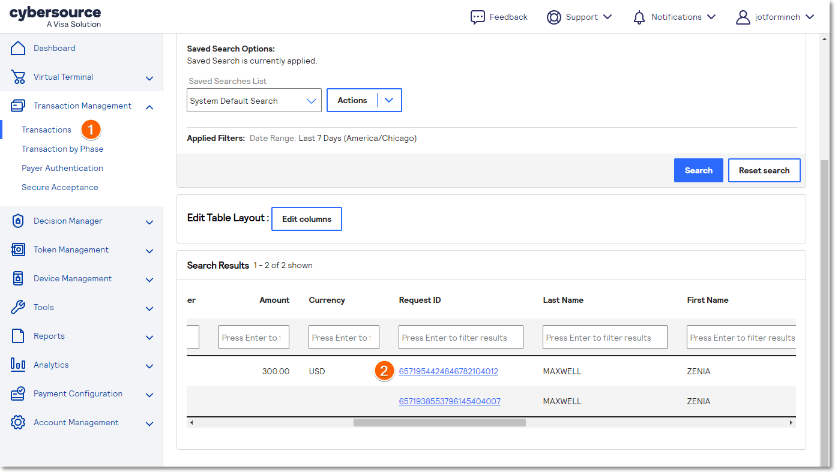Click the Decision Manager shield icon
The image size is (835, 472).
(18, 221)
